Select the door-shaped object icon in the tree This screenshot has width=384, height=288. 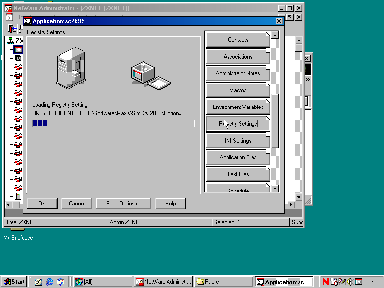click(18, 196)
